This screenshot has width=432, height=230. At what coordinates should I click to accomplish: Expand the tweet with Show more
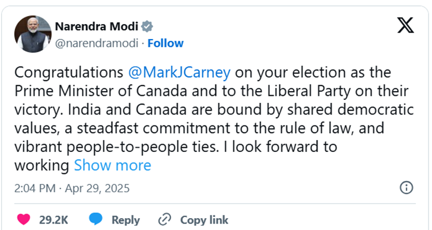tap(113, 165)
